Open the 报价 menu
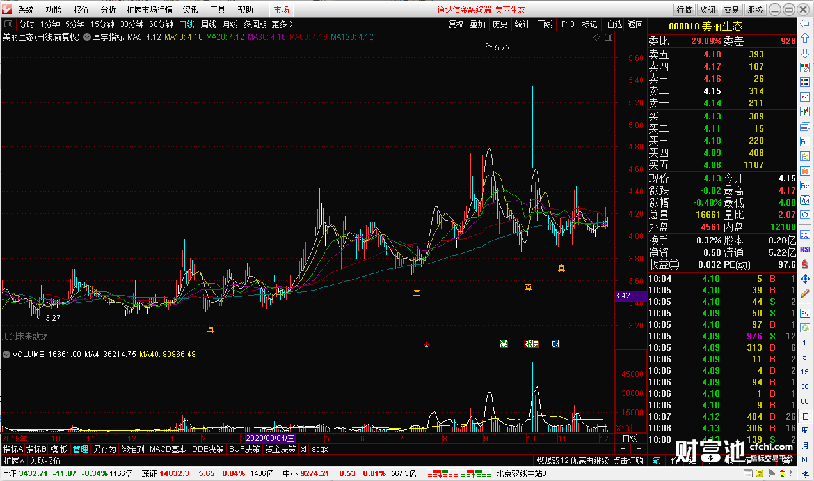 click(x=81, y=10)
